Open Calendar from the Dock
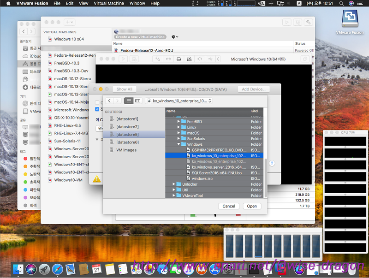The image size is (369, 278). (x=97, y=269)
